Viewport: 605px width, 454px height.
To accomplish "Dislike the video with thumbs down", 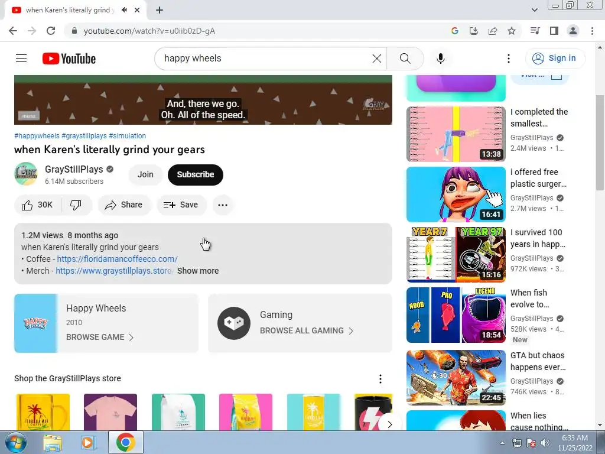I will pyautogui.click(x=76, y=205).
